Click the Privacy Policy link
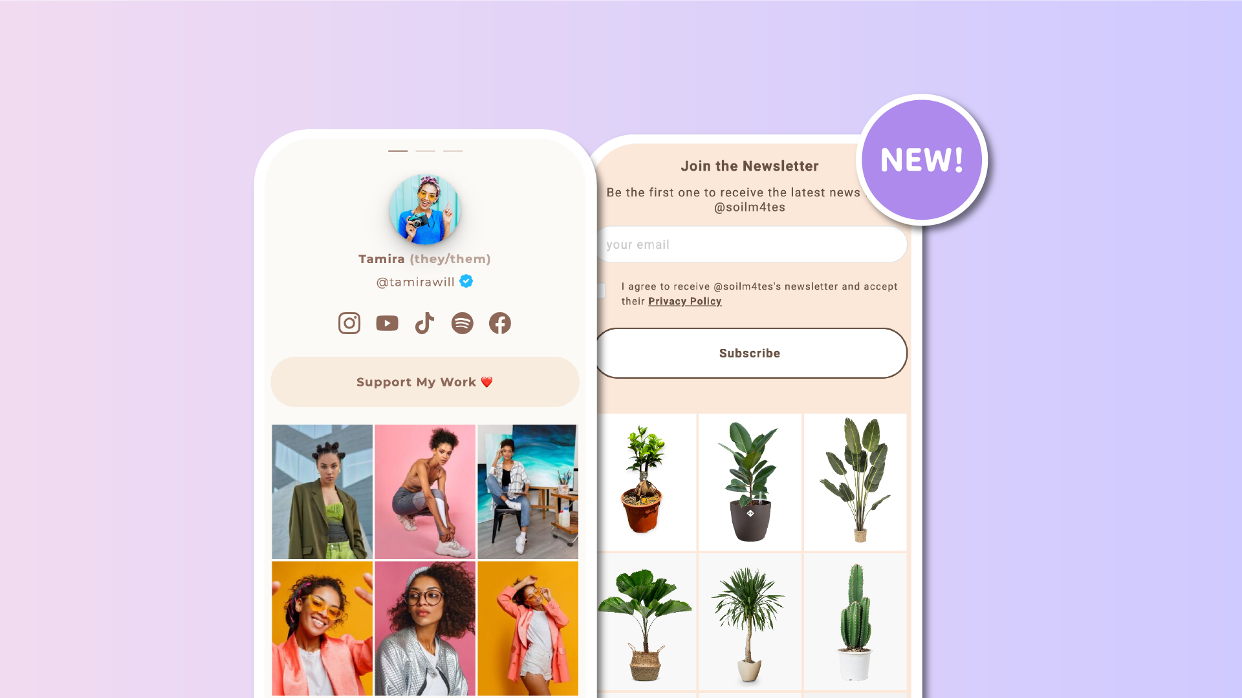The height and width of the screenshot is (698, 1242). click(683, 301)
